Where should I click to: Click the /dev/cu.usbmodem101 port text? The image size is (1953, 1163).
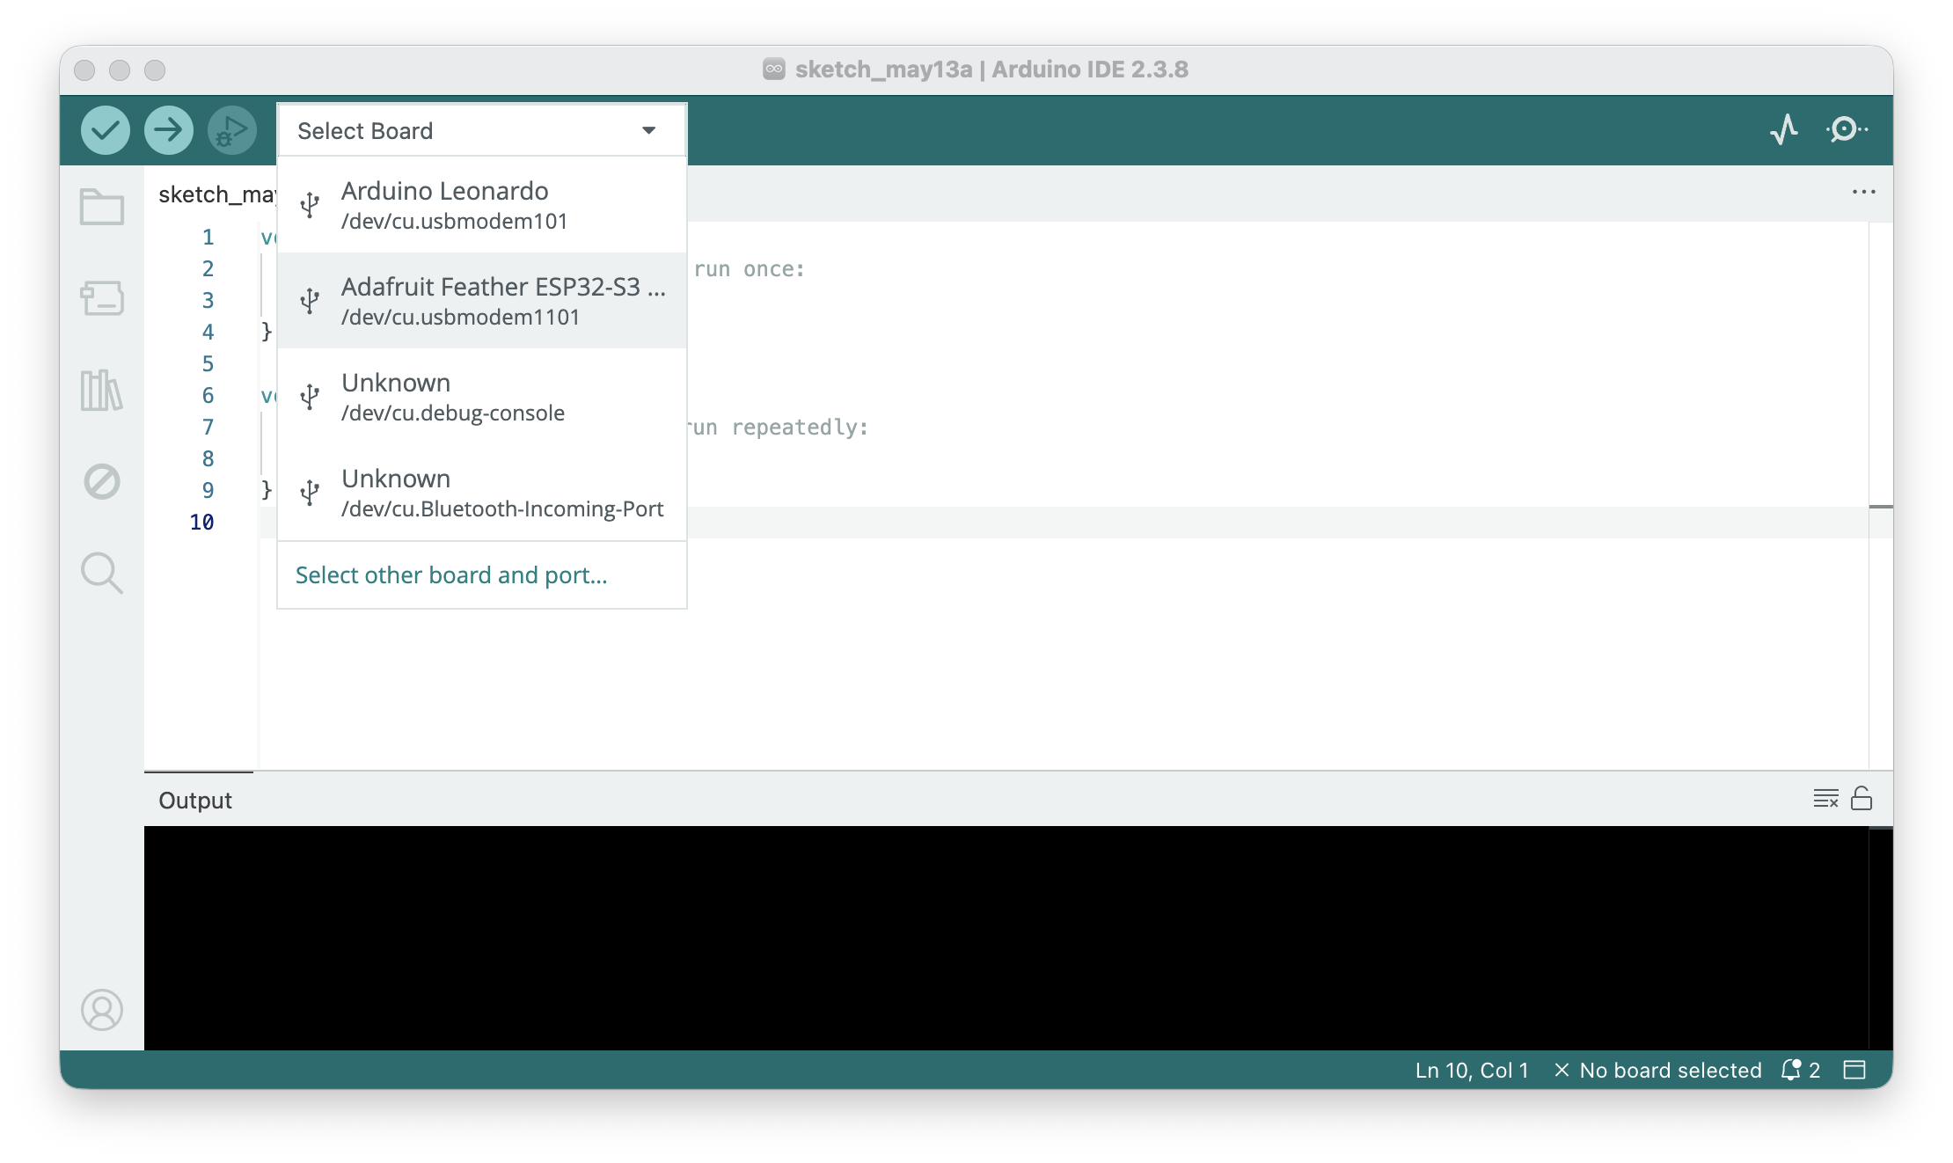tap(455, 222)
